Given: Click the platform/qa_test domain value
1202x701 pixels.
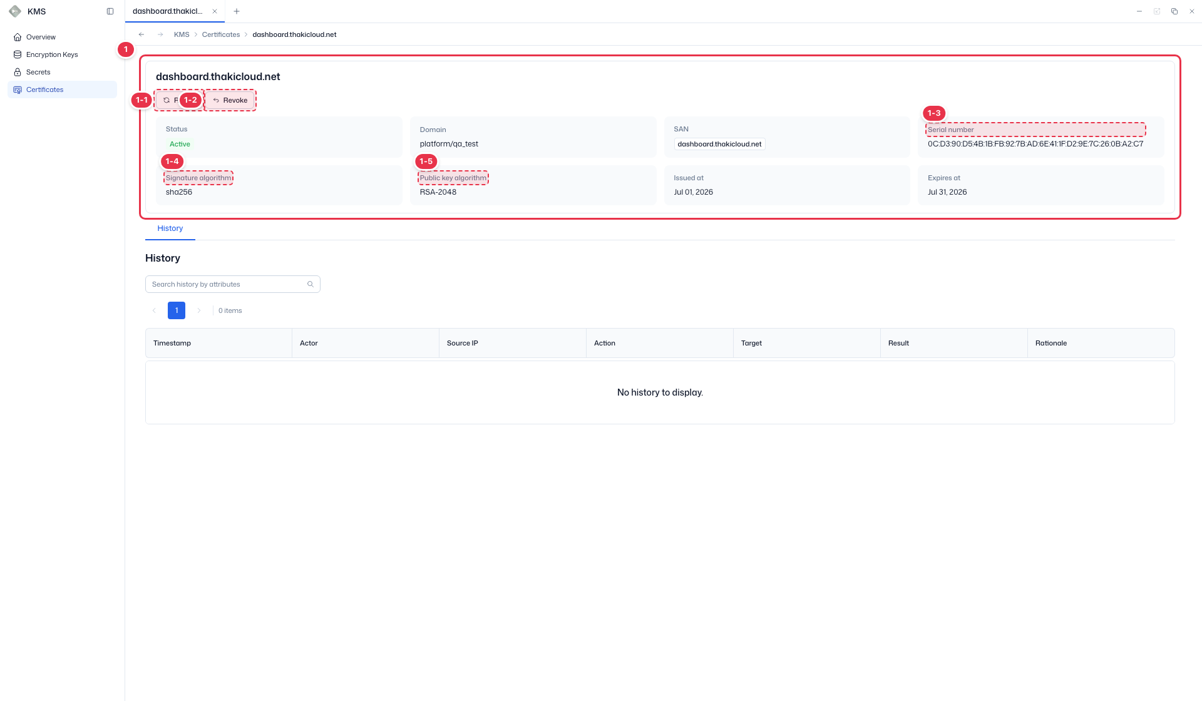Looking at the screenshot, I should (449, 144).
